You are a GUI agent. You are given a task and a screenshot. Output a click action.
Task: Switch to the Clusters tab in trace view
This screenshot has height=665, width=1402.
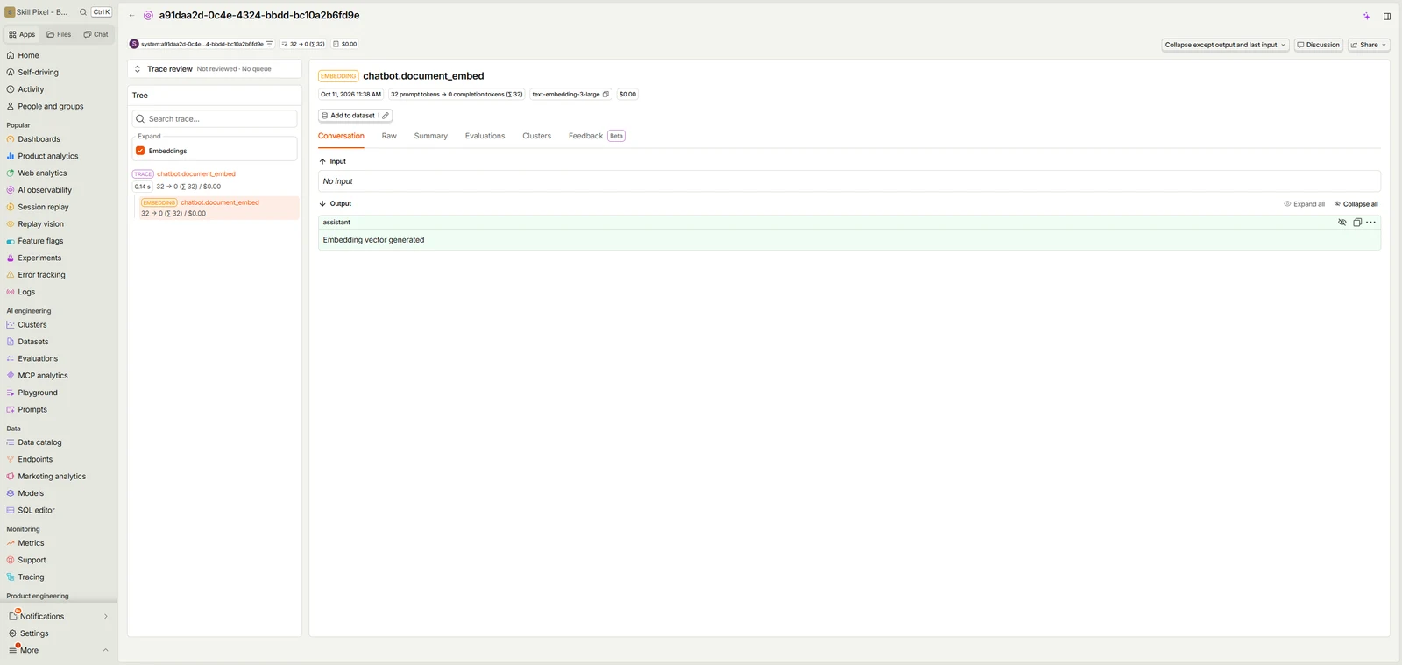pos(536,136)
